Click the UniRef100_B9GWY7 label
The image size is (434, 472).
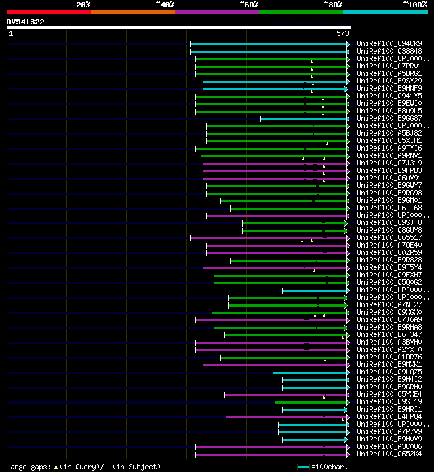point(389,185)
